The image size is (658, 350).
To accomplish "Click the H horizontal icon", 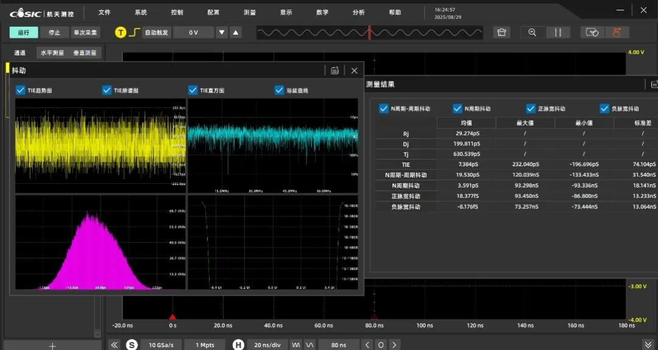I will [238, 345].
